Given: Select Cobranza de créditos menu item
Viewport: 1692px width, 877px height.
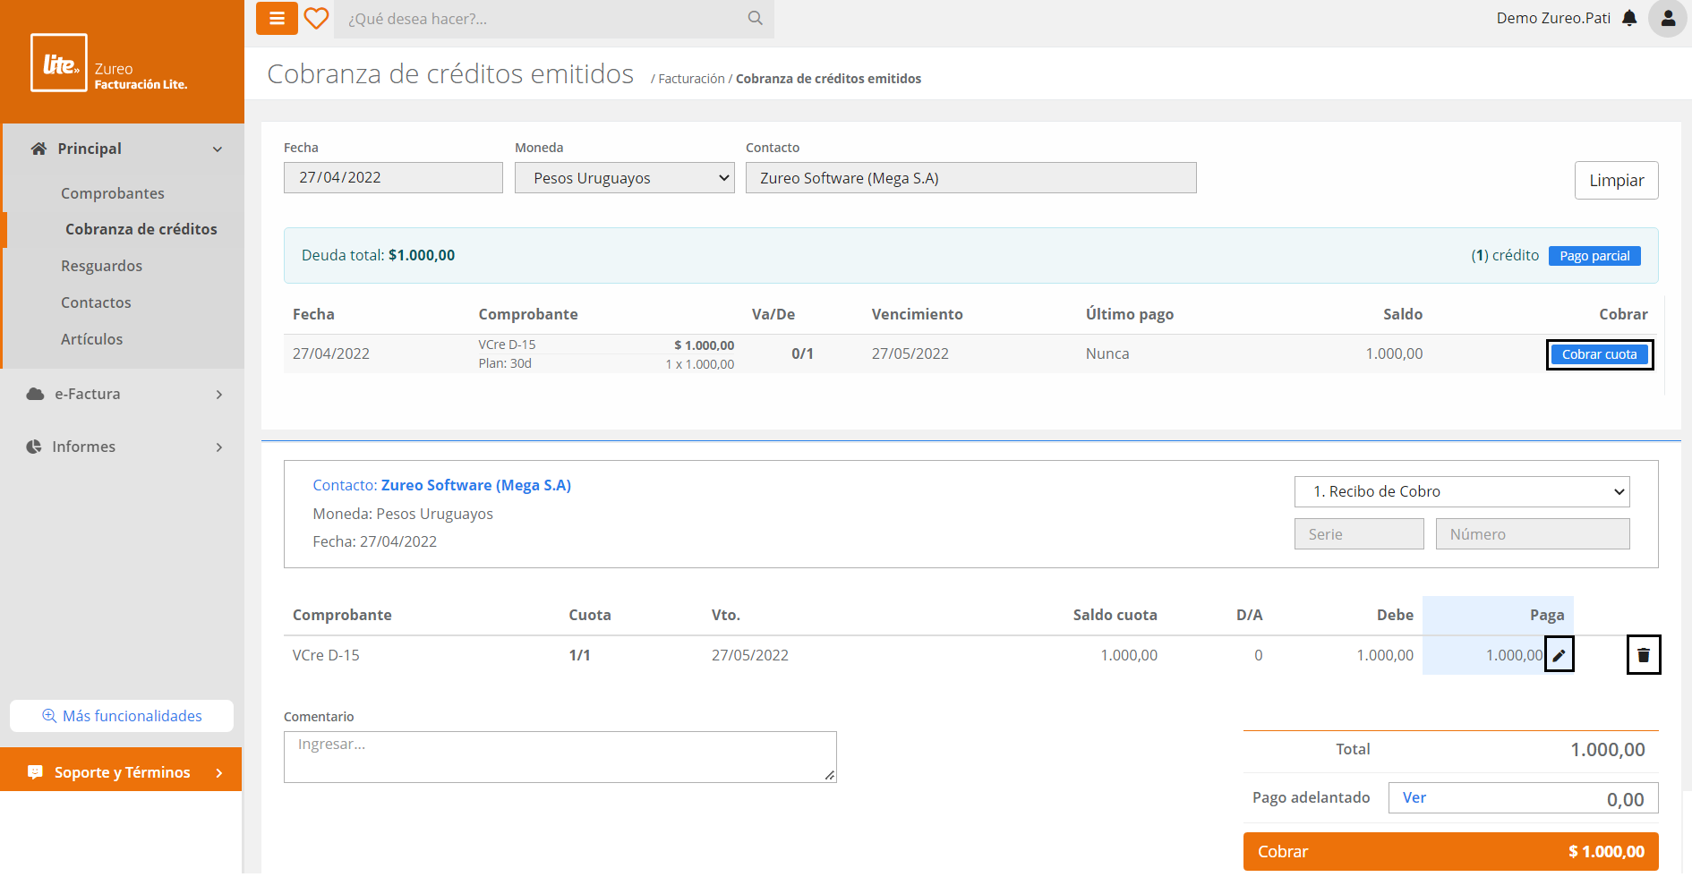Looking at the screenshot, I should click(x=141, y=229).
